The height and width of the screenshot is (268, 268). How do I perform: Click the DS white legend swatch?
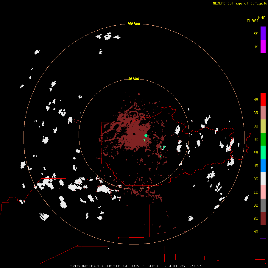click(x=263, y=179)
